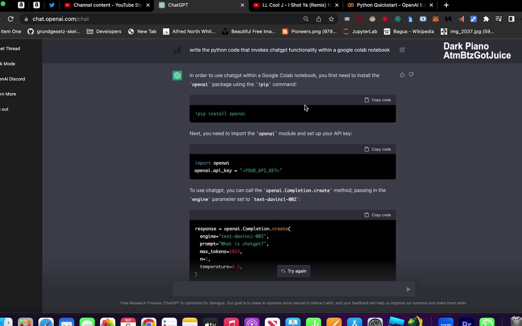The width and height of the screenshot is (522, 326).
Task: Switch to LL Cool J I Shot Ya tab
Action: 296,5
